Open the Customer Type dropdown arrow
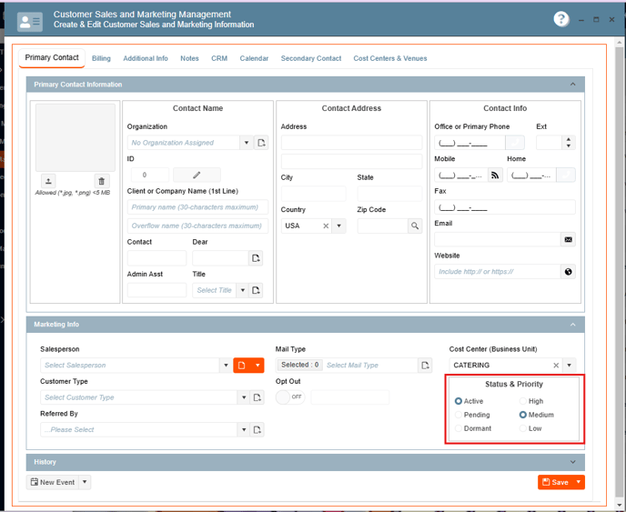 click(x=243, y=397)
